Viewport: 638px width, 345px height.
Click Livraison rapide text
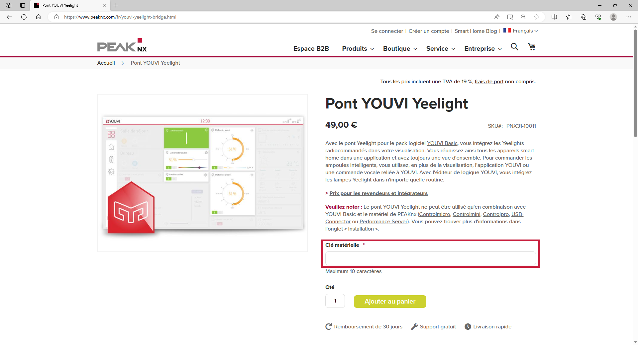pos(492,326)
